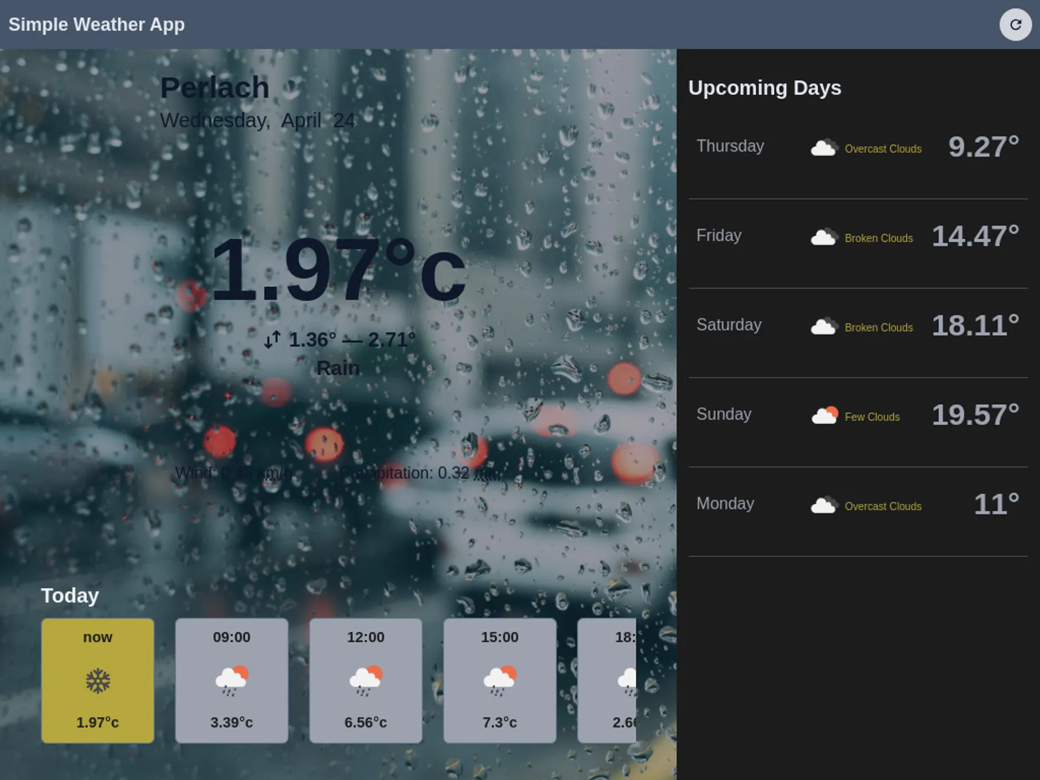Viewport: 1040px width, 780px height.
Task: Click the rain cloud icon at 15:00
Action: tap(500, 681)
